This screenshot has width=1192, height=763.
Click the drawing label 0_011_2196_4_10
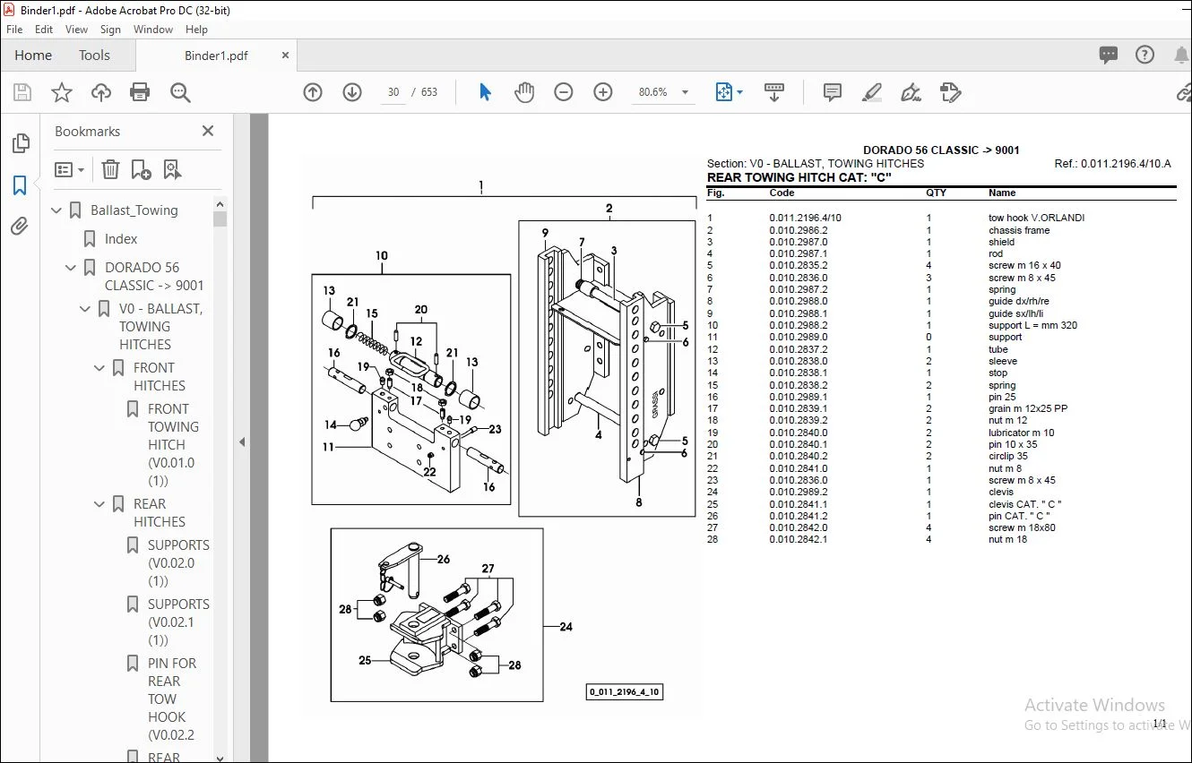(625, 692)
